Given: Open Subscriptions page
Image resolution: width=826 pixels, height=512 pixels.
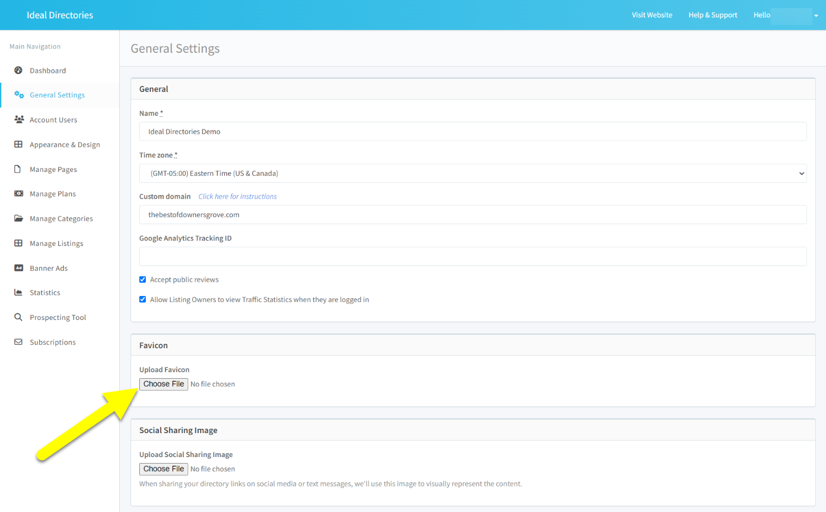Looking at the screenshot, I should (x=53, y=342).
